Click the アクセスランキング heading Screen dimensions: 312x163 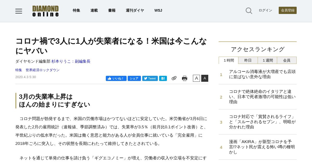[x=258, y=49]
